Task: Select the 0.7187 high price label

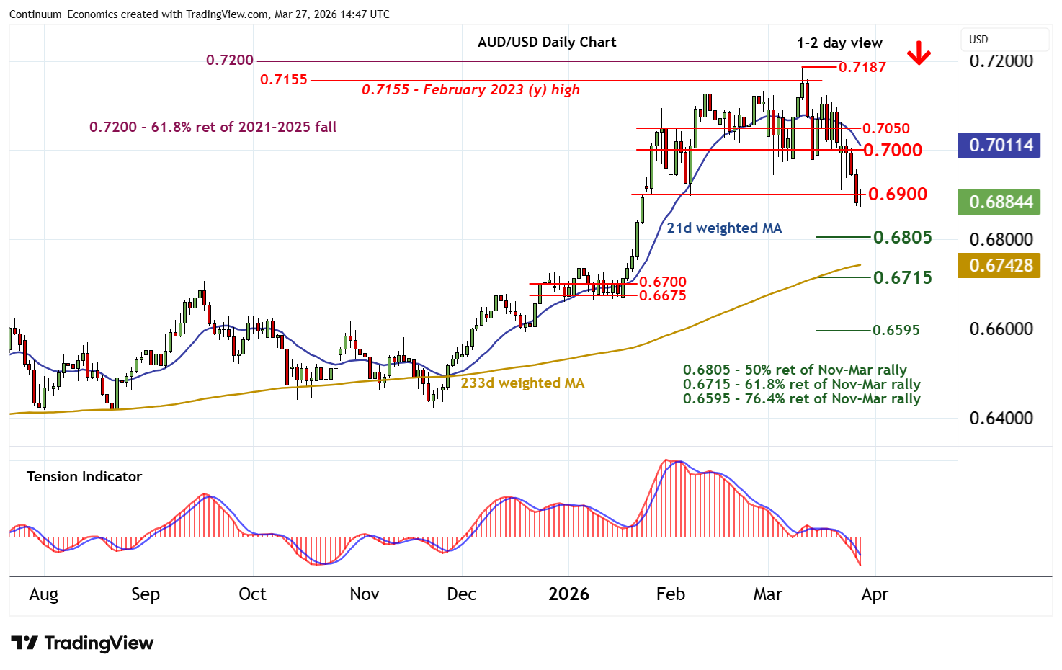Action: [862, 67]
